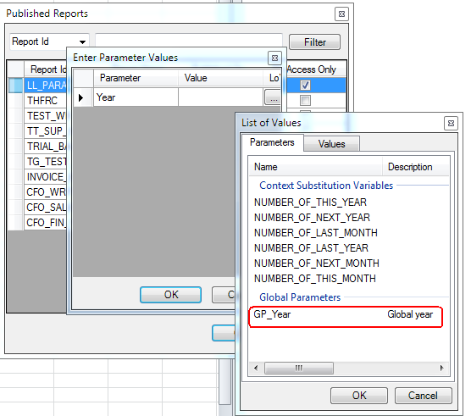
Task: Select the LL_PARA report row
Action: click(46, 86)
